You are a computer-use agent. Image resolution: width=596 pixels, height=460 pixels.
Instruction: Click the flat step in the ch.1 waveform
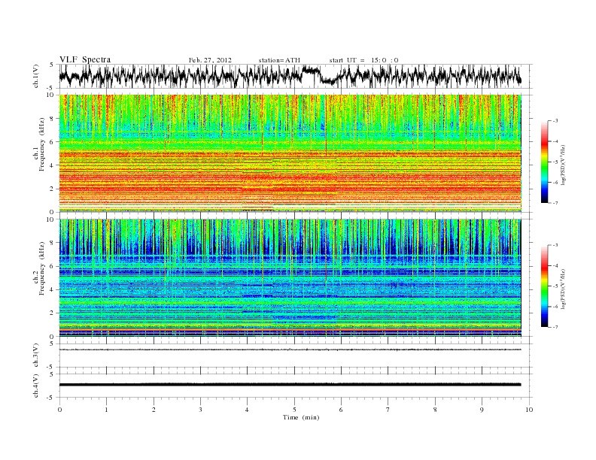[x=312, y=70]
